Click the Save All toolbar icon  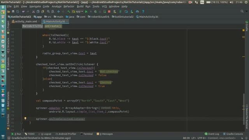[x=13, y=11]
